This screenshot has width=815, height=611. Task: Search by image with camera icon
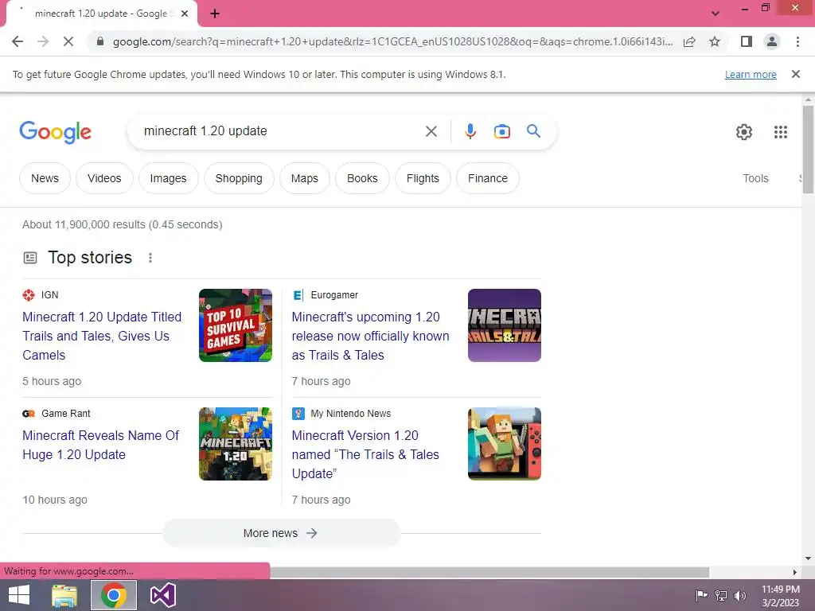coord(501,131)
